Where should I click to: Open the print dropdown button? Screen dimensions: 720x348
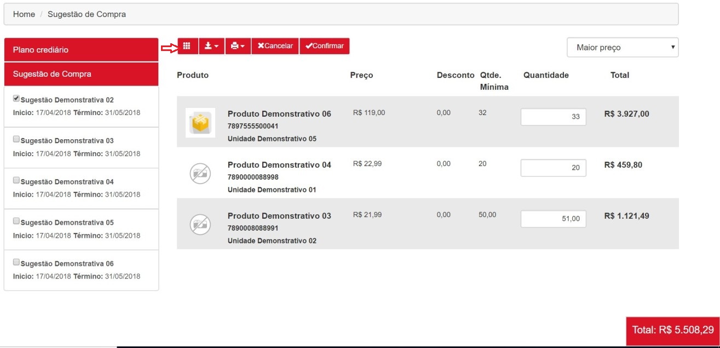click(238, 46)
